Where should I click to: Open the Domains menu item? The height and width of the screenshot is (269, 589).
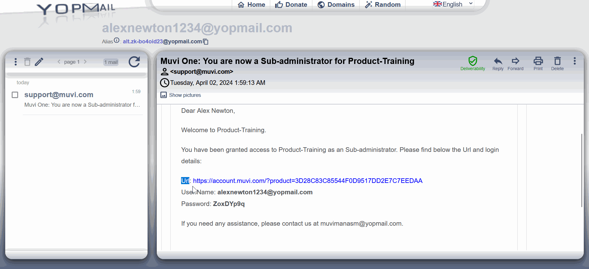[336, 5]
